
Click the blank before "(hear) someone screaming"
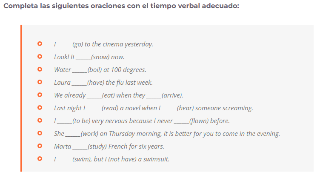169,110
